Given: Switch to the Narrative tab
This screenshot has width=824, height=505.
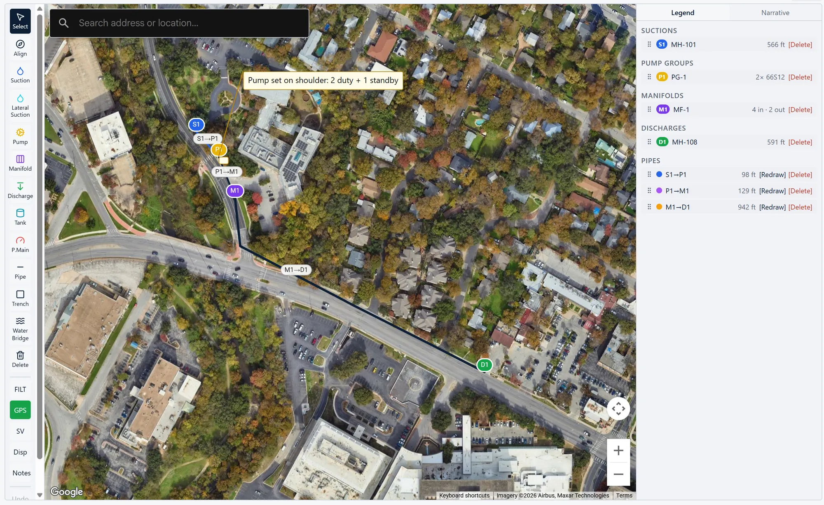Looking at the screenshot, I should [775, 13].
